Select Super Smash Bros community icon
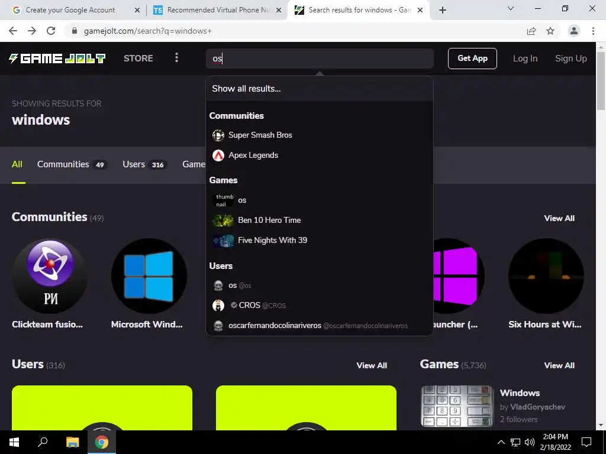The image size is (606, 454). pos(218,135)
